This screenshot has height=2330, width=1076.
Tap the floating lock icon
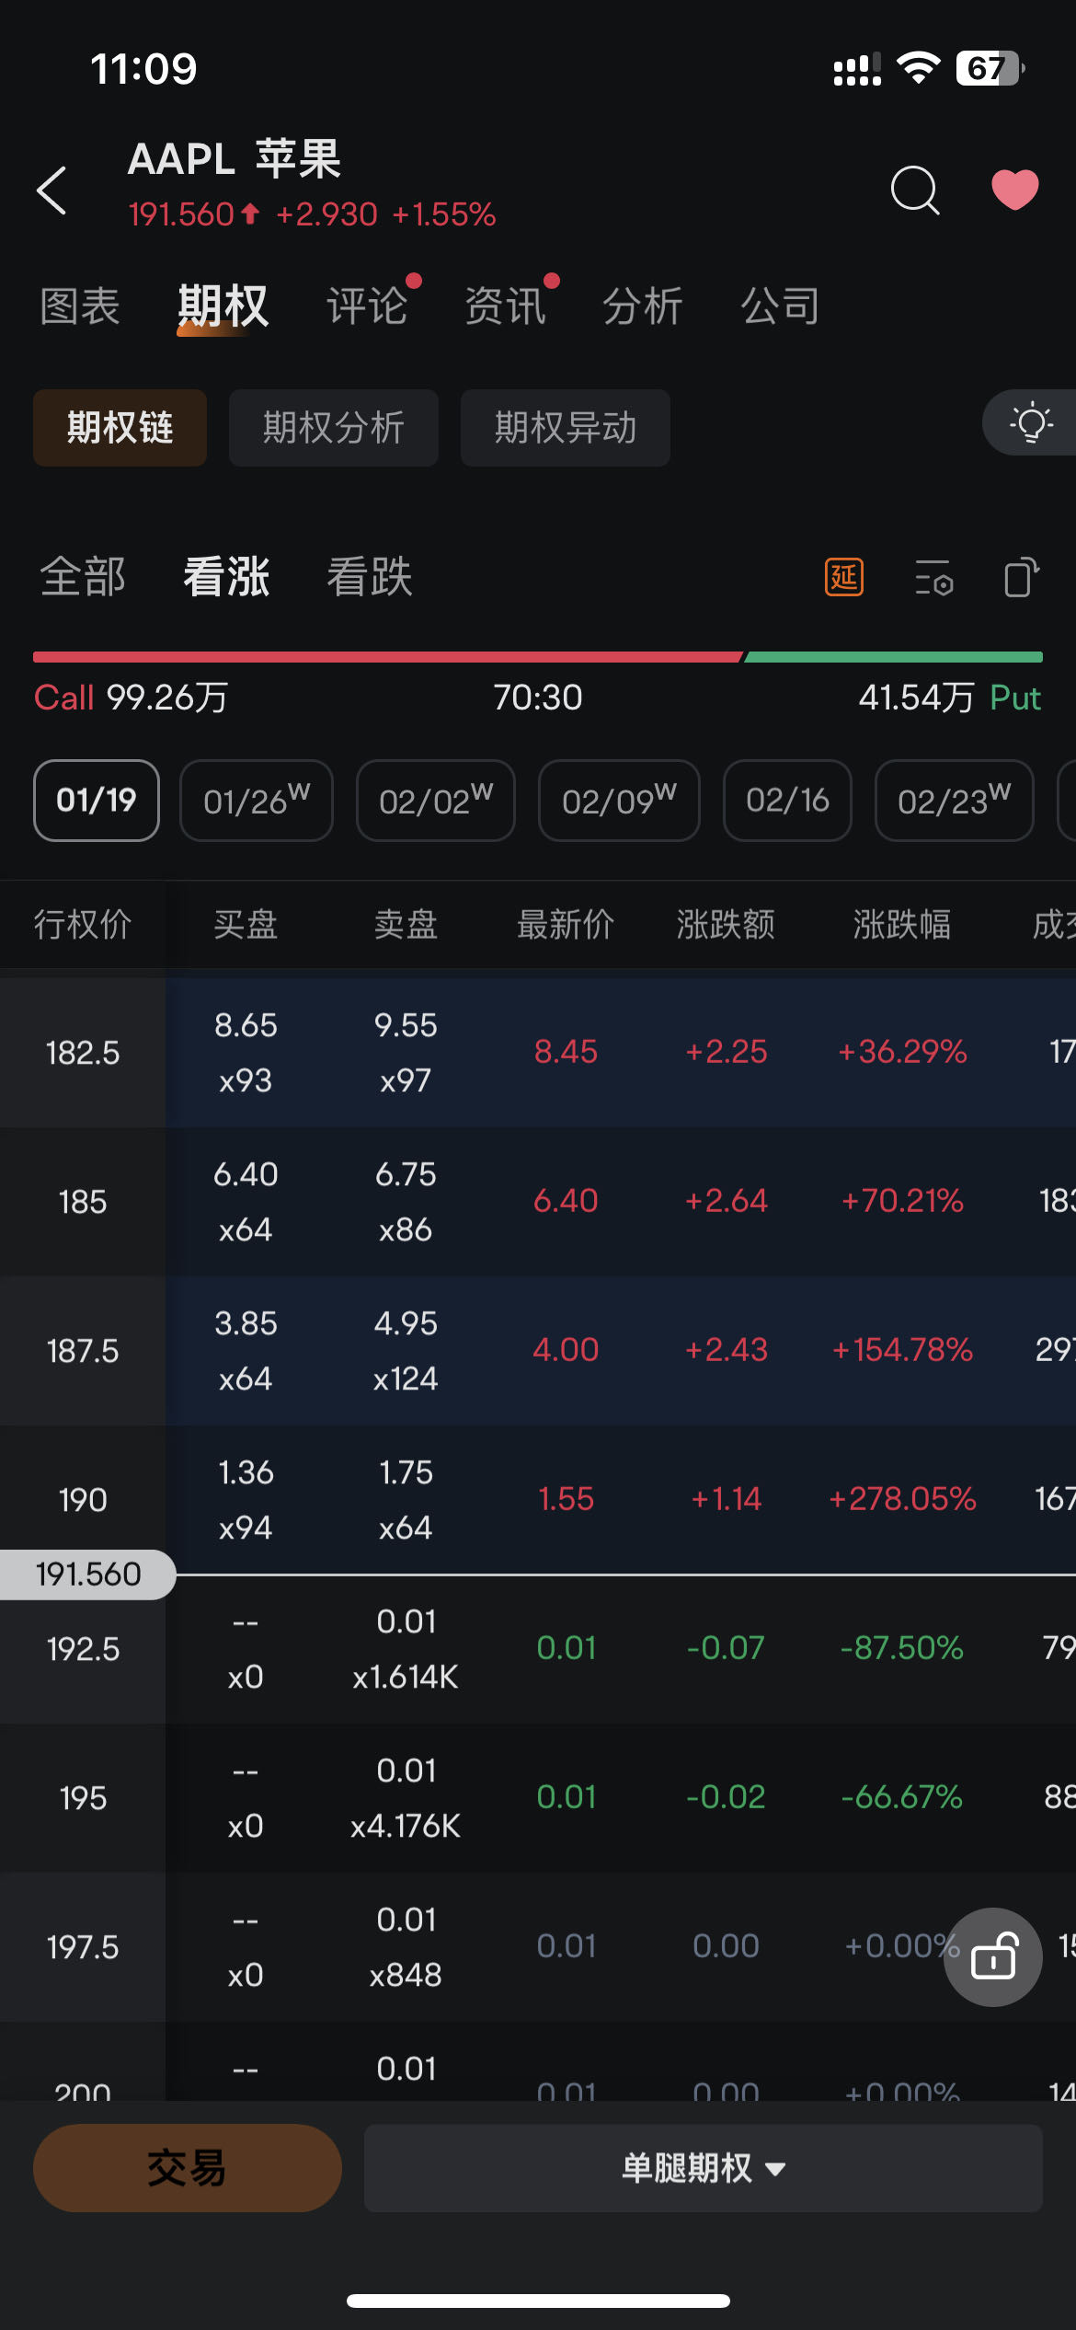pos(993,1956)
